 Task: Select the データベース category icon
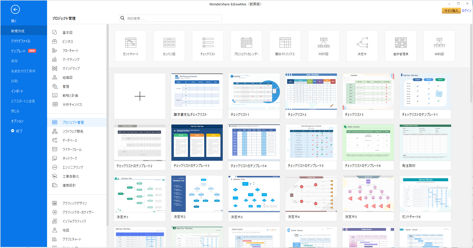(55, 140)
